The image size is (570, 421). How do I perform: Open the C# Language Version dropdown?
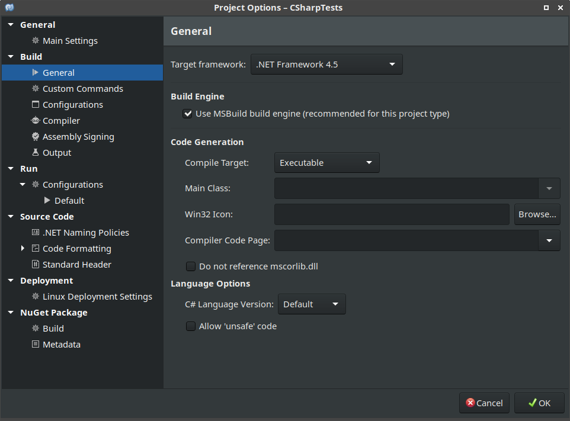point(312,304)
